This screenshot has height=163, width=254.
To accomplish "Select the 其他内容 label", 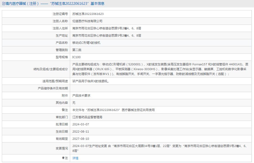I will [x=62, y=103].
